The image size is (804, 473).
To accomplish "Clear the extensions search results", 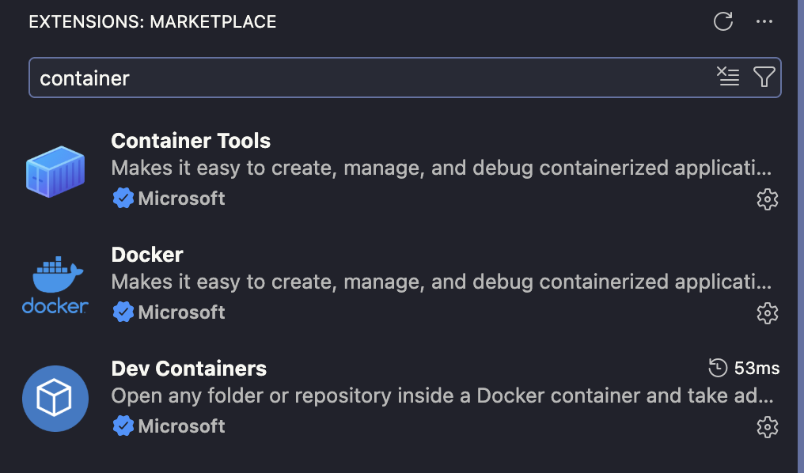I will click(x=727, y=77).
